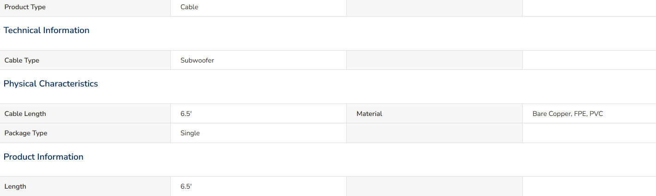The height and width of the screenshot is (196, 656).
Task: Click the Package Type label cell
Action: point(85,133)
